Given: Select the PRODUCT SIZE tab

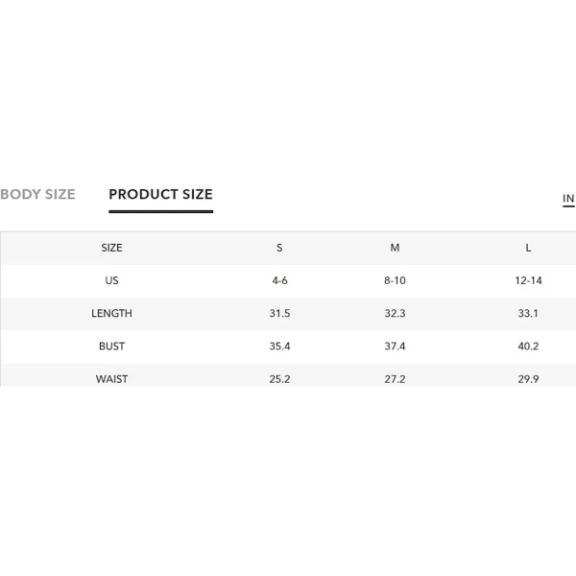Looking at the screenshot, I should tap(161, 194).
